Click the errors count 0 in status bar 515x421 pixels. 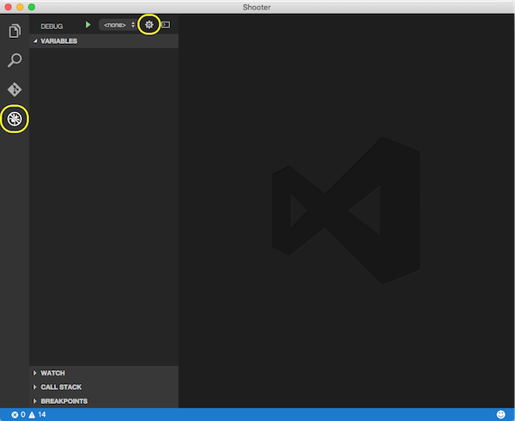click(x=18, y=415)
